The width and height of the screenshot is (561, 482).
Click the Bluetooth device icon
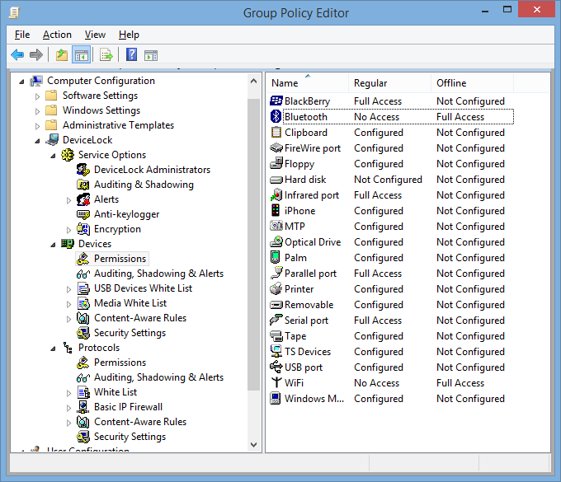pyautogui.click(x=276, y=116)
